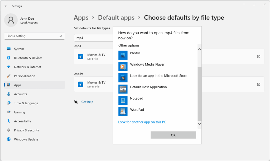Focus the mp4 file type search box
The width and height of the screenshot is (270, 161).
click(x=94, y=38)
